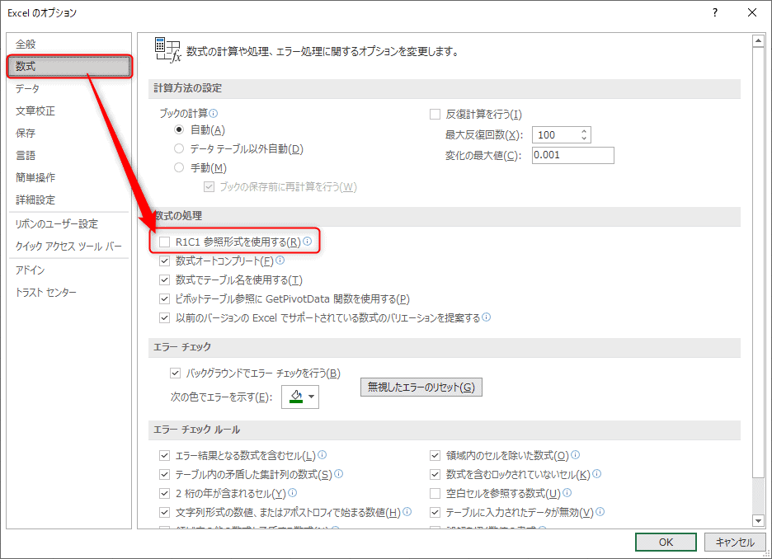Image resolution: width=772 pixels, height=559 pixels.
Task: Click info icon beside 2 桁の年が含まれるセル
Action: (x=293, y=492)
